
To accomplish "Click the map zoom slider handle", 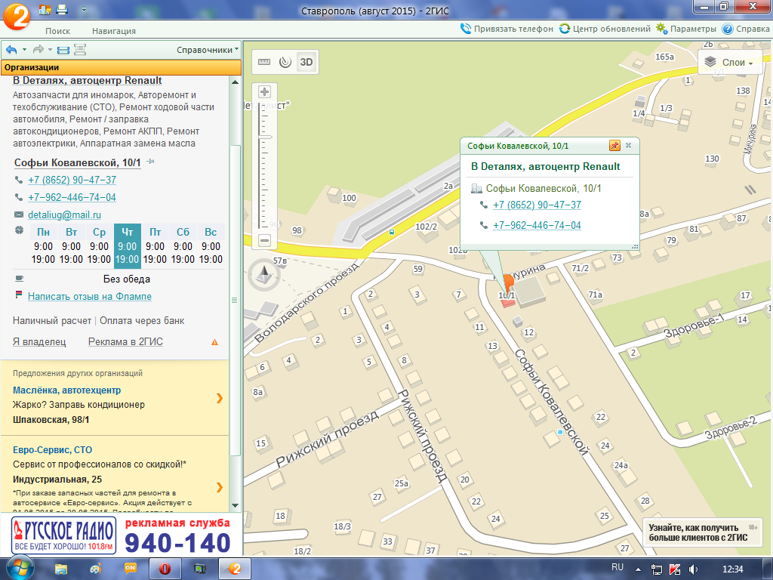I will pos(265,137).
